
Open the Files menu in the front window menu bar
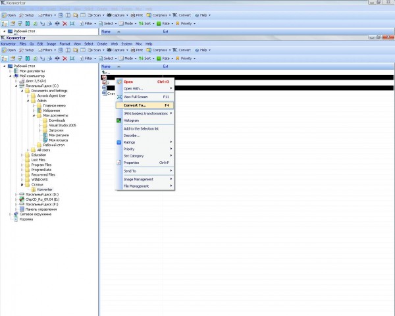point(22,44)
